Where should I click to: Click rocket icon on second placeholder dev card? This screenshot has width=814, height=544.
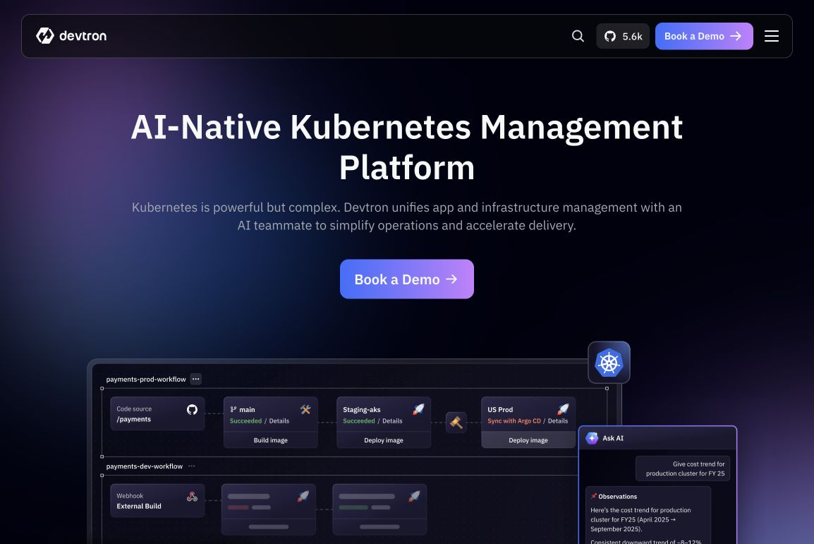pyautogui.click(x=414, y=496)
